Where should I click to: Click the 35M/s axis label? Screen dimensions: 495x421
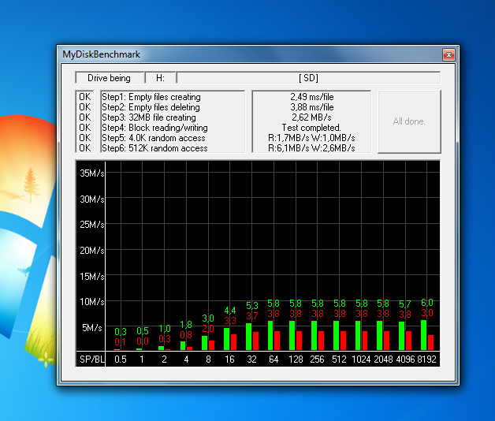91,173
